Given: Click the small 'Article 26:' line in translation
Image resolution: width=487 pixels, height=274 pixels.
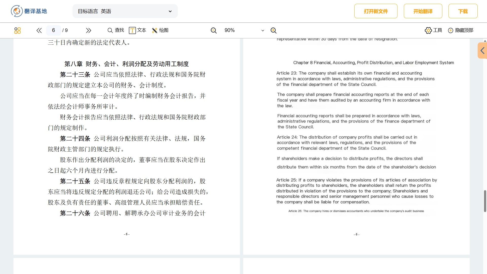Looking at the screenshot, I should tap(356, 211).
